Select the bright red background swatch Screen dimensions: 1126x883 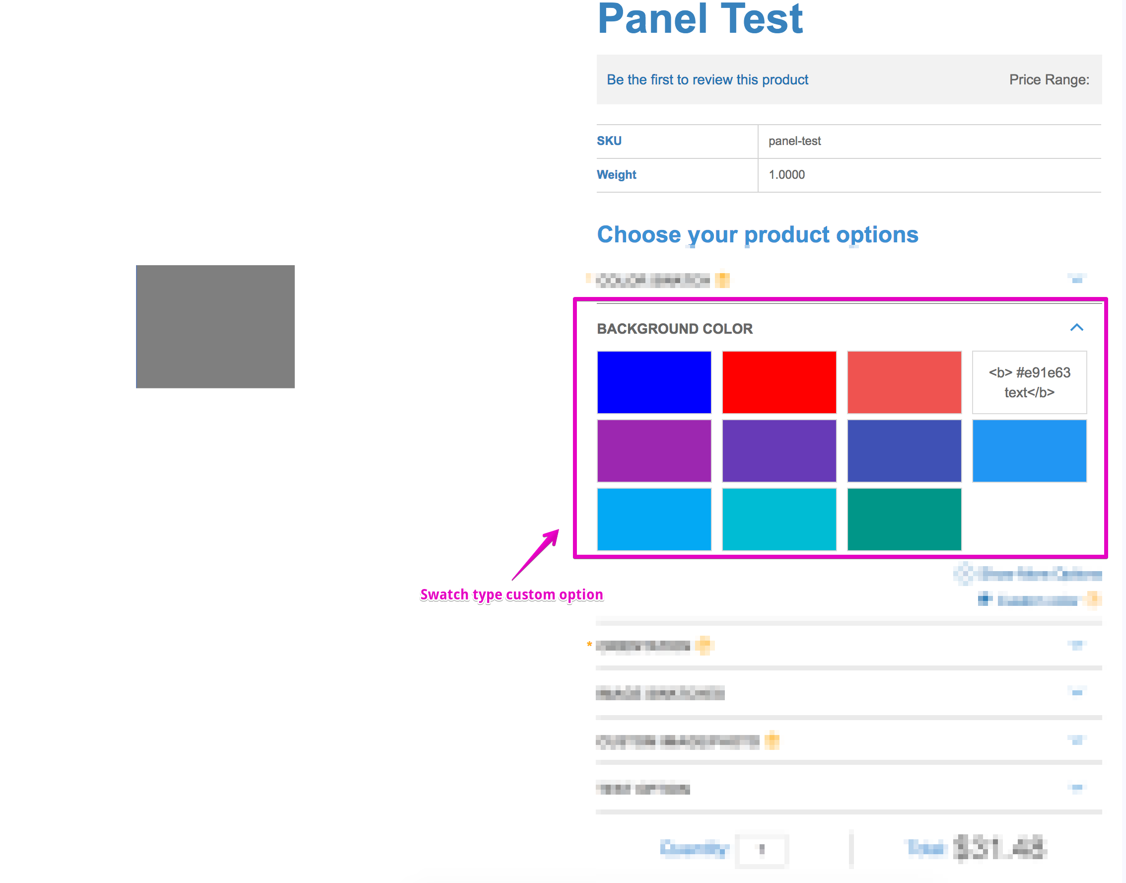pos(779,382)
